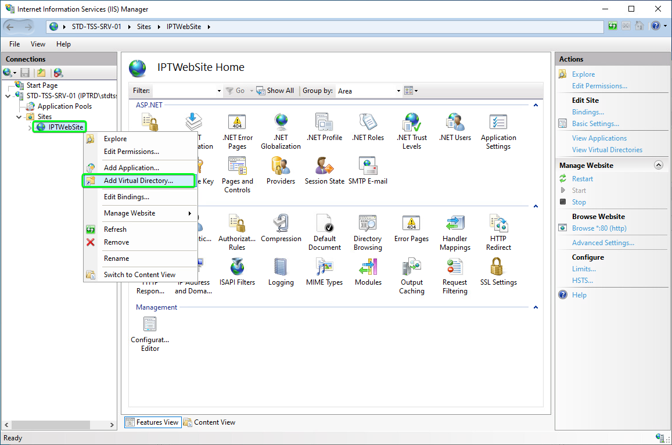Open the SMTP E-mail feature
This screenshot has height=445, width=672.
coord(368,171)
